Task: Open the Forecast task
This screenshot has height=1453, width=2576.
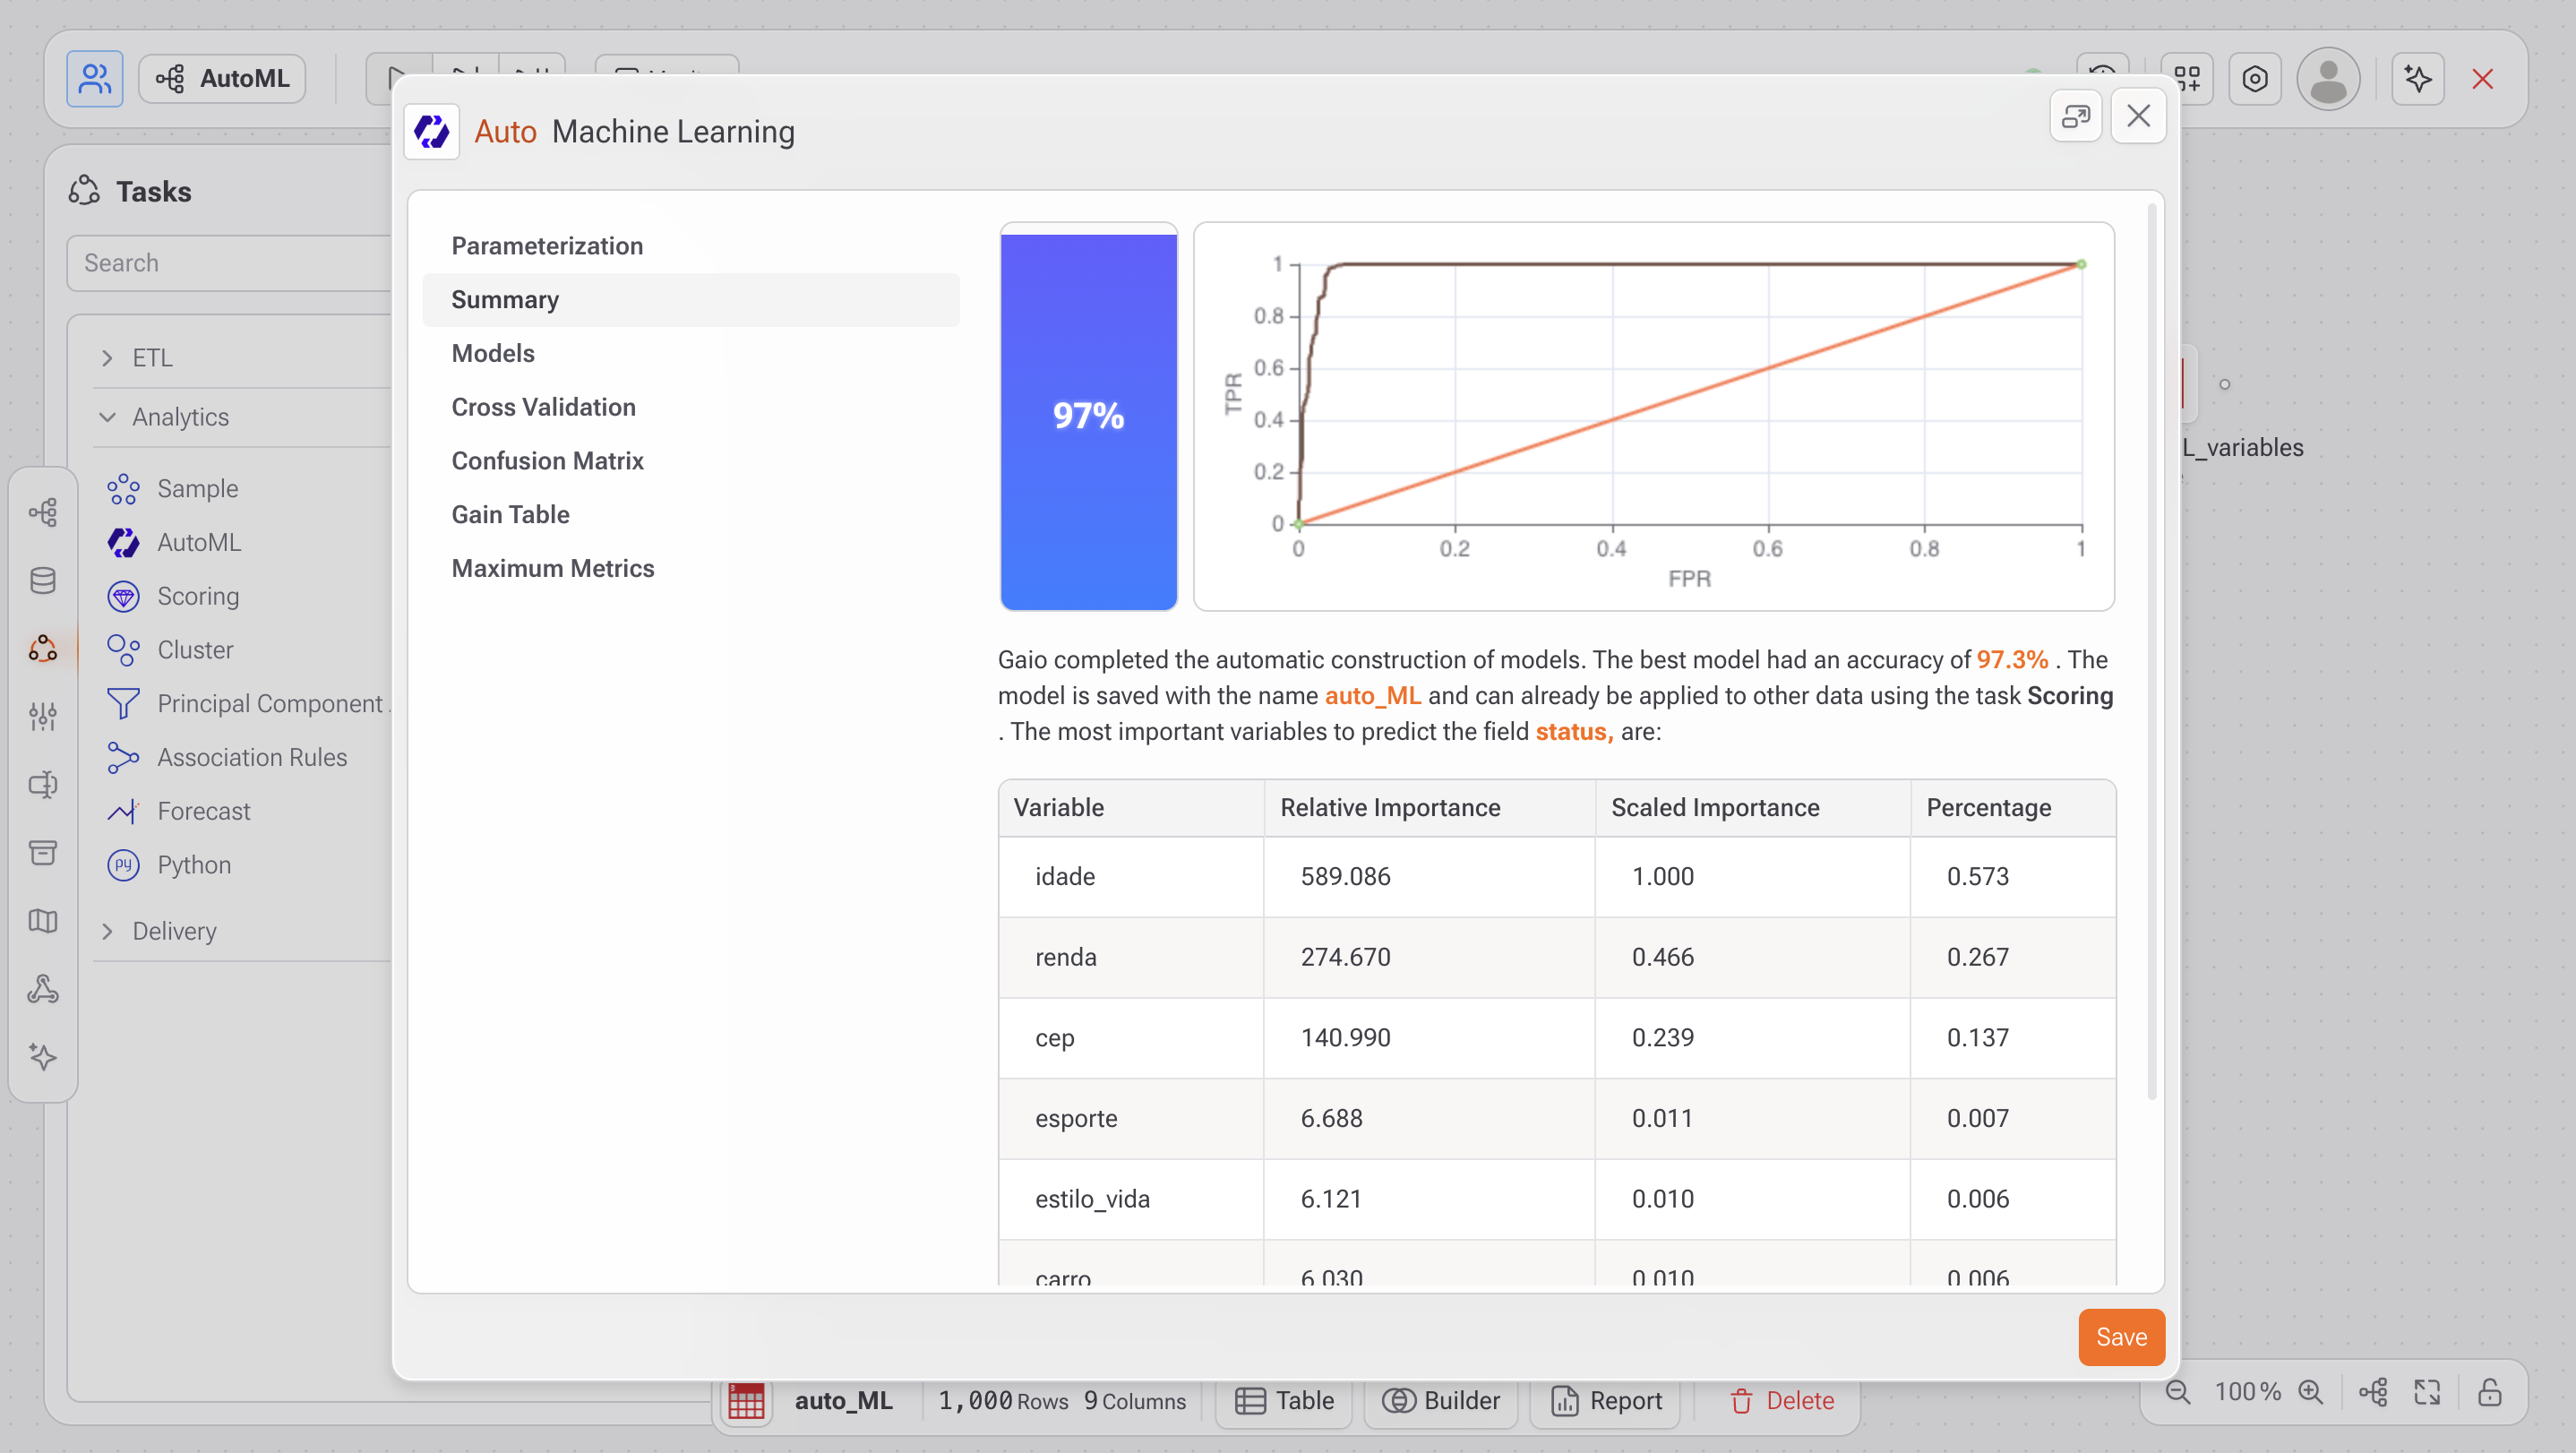Action: (x=203, y=811)
